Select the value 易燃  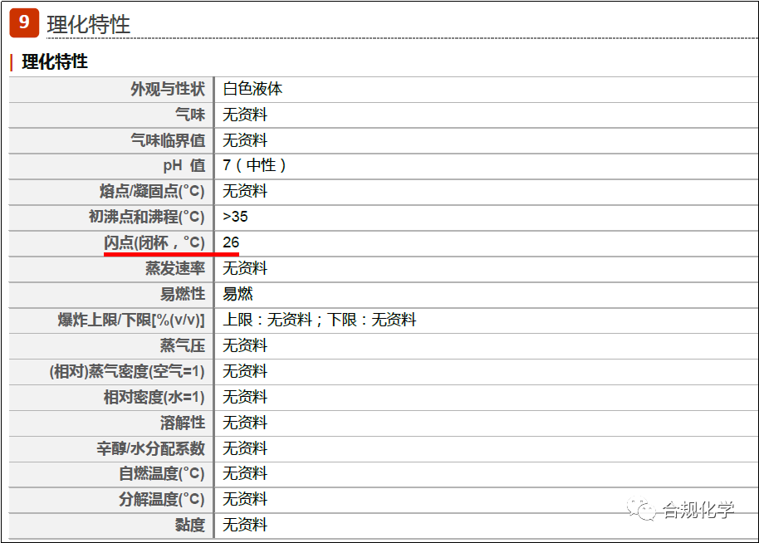(x=237, y=294)
